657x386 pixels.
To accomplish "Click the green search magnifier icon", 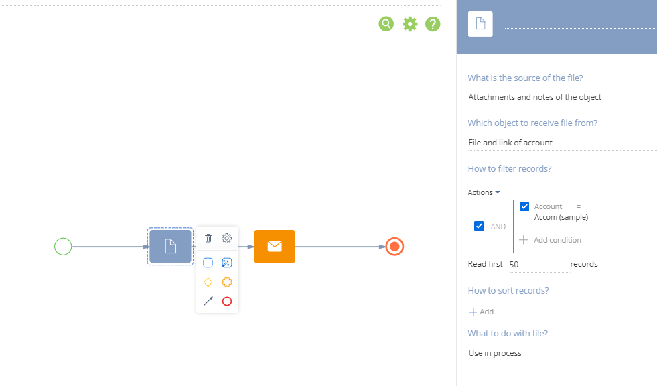I will [386, 24].
